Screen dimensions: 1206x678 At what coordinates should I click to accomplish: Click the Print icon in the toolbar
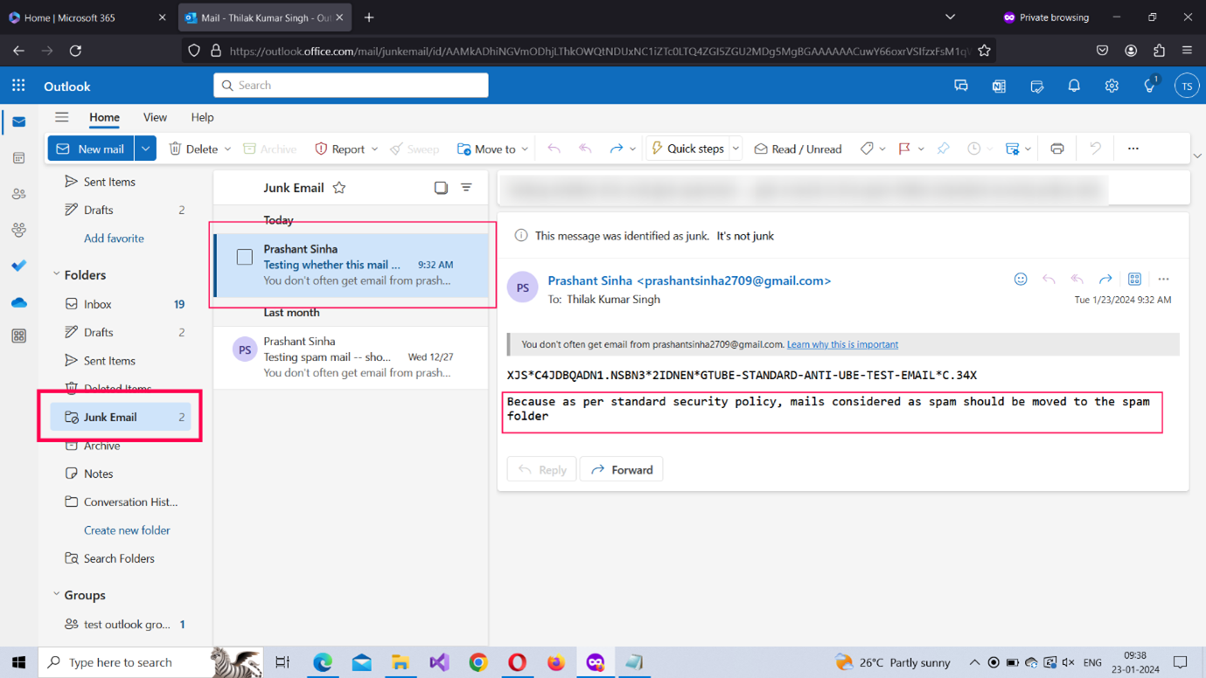(1056, 149)
